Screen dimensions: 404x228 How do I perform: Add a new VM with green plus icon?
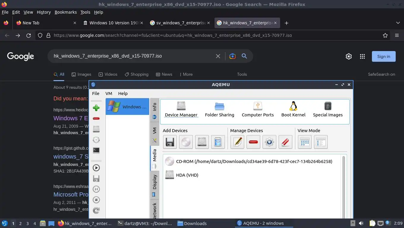click(x=96, y=108)
